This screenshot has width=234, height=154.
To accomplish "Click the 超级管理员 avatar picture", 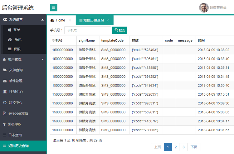I will (204, 7).
